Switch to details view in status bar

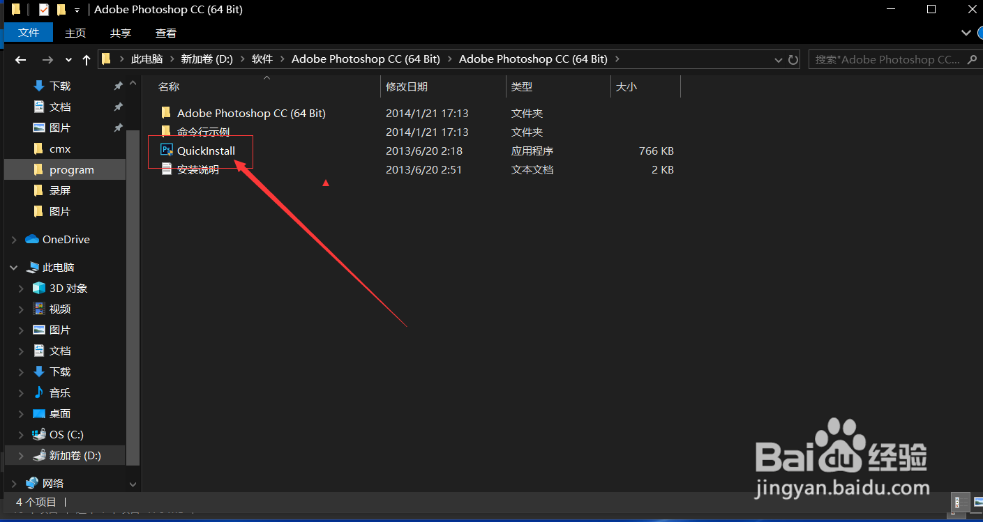tap(959, 502)
